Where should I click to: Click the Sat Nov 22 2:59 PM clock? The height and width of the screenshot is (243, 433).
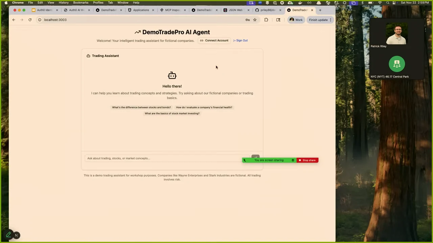[x=415, y=3]
